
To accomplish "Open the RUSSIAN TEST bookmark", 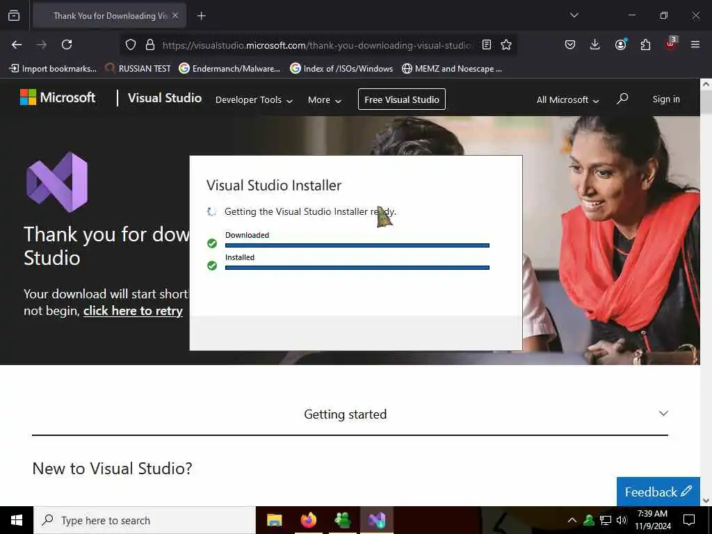I will (138, 69).
